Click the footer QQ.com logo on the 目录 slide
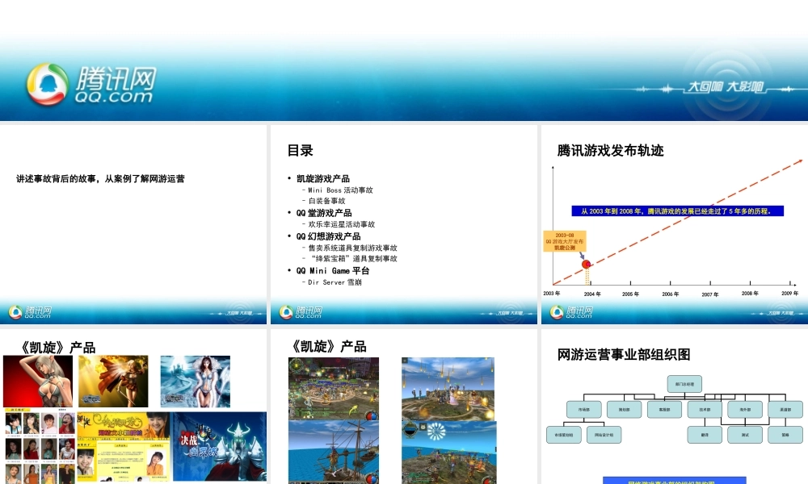The image size is (808, 484). pos(301,311)
